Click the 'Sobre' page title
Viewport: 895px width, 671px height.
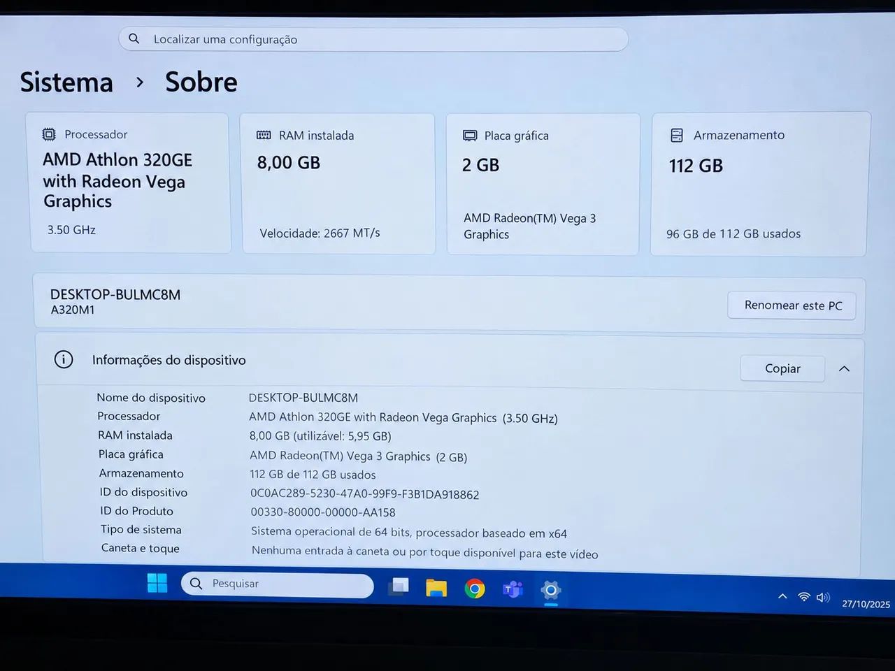201,82
